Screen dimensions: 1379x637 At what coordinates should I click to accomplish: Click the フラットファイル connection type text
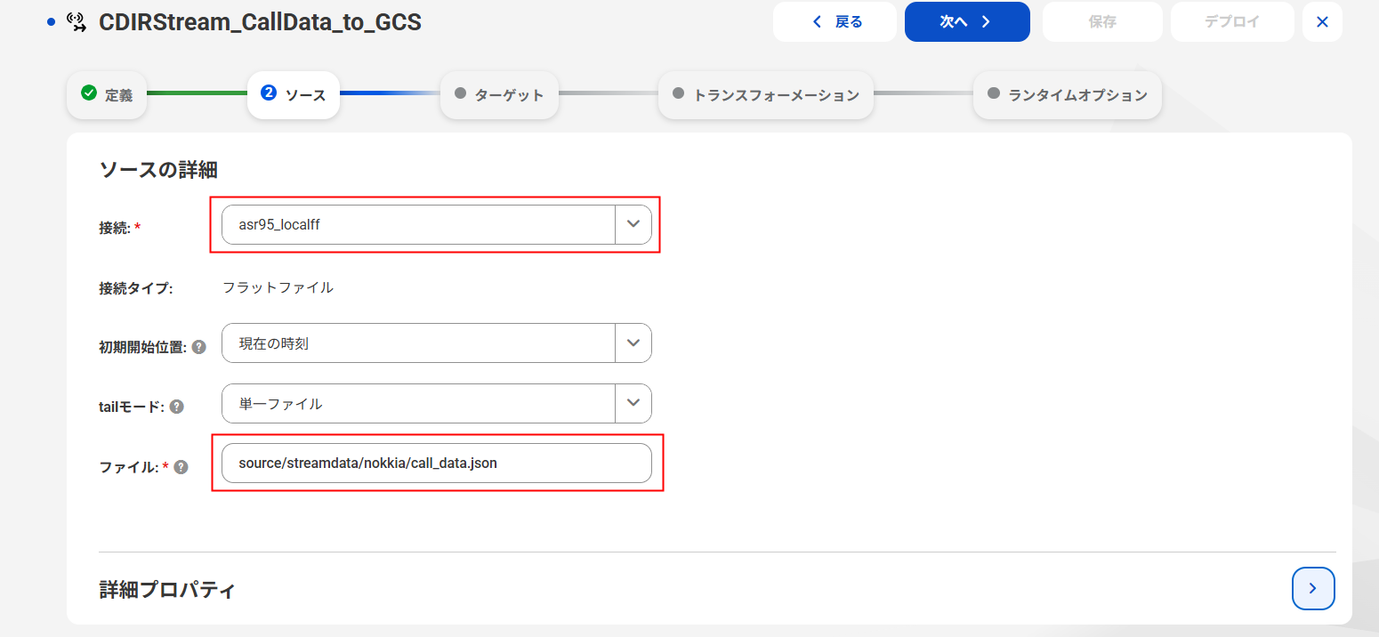tap(278, 287)
